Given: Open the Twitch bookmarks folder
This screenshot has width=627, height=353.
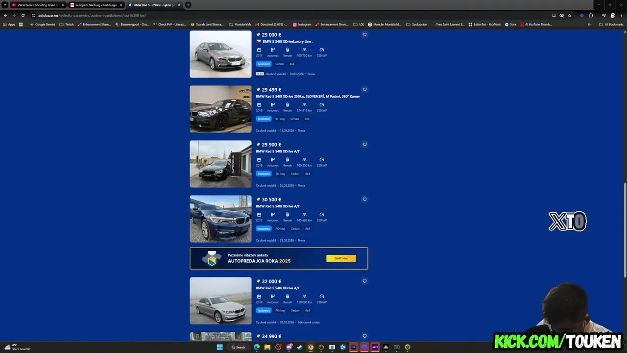Looking at the screenshot, I should click(x=67, y=25).
